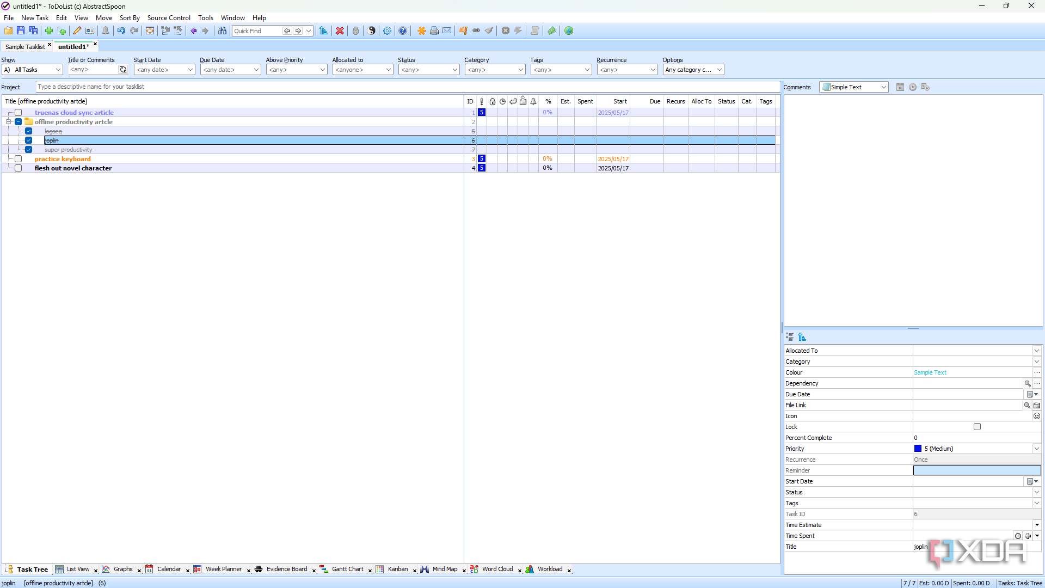The height and width of the screenshot is (588, 1045).
Task: Collapse the offline productivity artcle tree node
Action: coord(9,122)
